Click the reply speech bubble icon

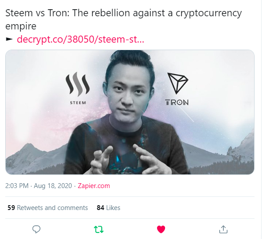[x=36, y=229]
